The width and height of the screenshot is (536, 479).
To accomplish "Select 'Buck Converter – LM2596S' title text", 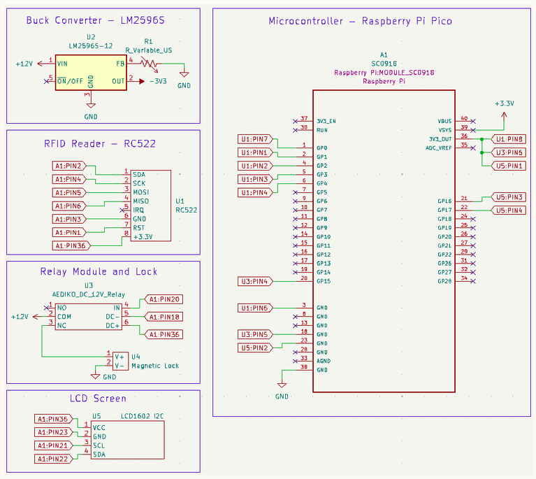I will pyautogui.click(x=95, y=20).
